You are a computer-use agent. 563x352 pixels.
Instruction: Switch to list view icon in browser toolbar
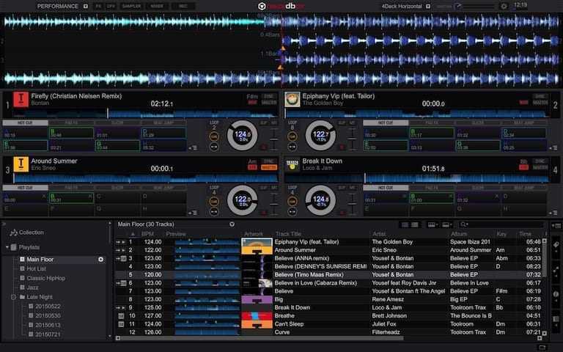(405, 224)
